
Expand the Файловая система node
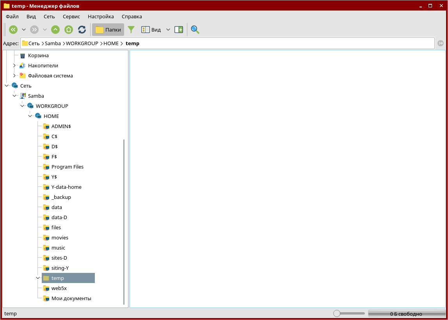click(x=14, y=76)
